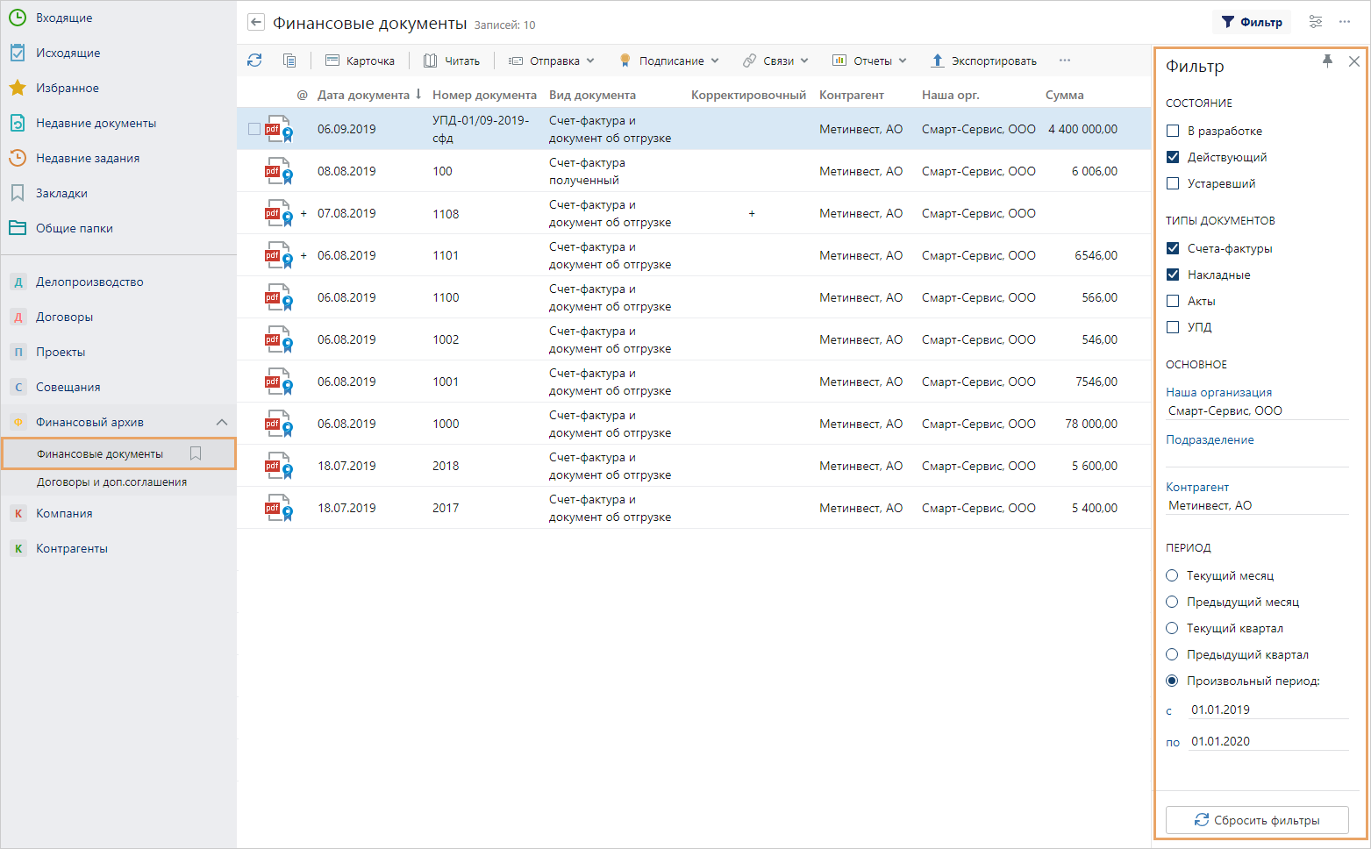Click the Экспортировать button

click(x=984, y=61)
